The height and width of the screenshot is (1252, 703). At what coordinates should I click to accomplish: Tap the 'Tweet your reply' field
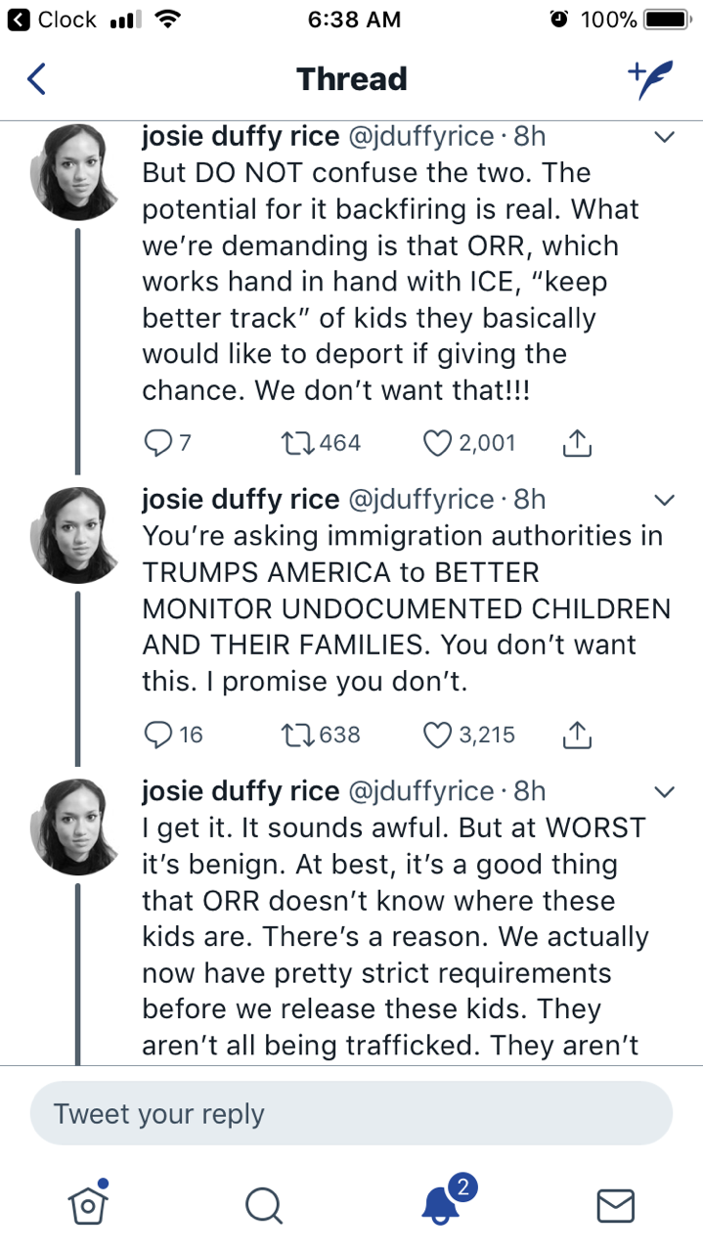coord(351,1114)
